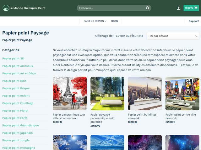This screenshot has width=201, height=150.
Task: Go to the Support link
Action: pyautogui.click(x=193, y=21)
